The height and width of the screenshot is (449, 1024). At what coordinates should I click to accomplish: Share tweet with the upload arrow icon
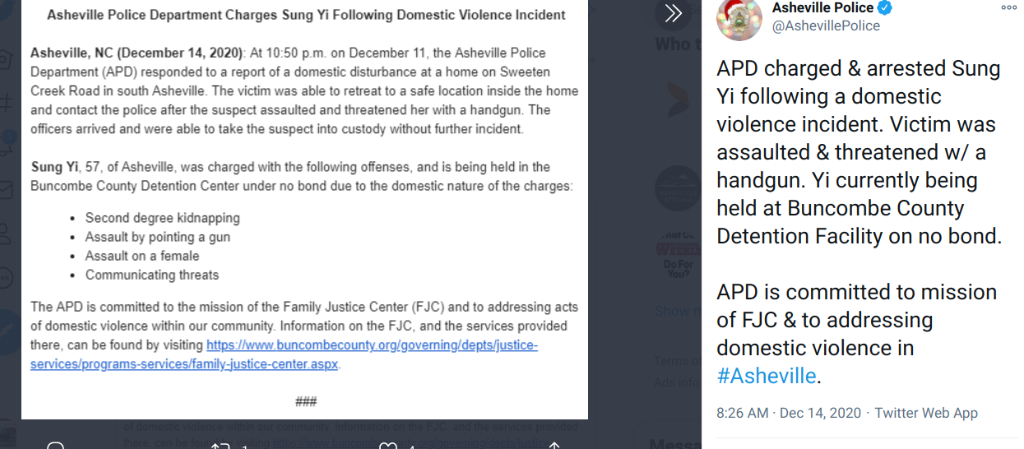[555, 446]
